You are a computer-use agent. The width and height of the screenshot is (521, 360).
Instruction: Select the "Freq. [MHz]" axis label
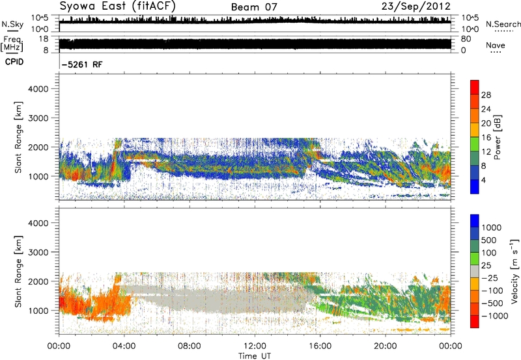pos(12,44)
